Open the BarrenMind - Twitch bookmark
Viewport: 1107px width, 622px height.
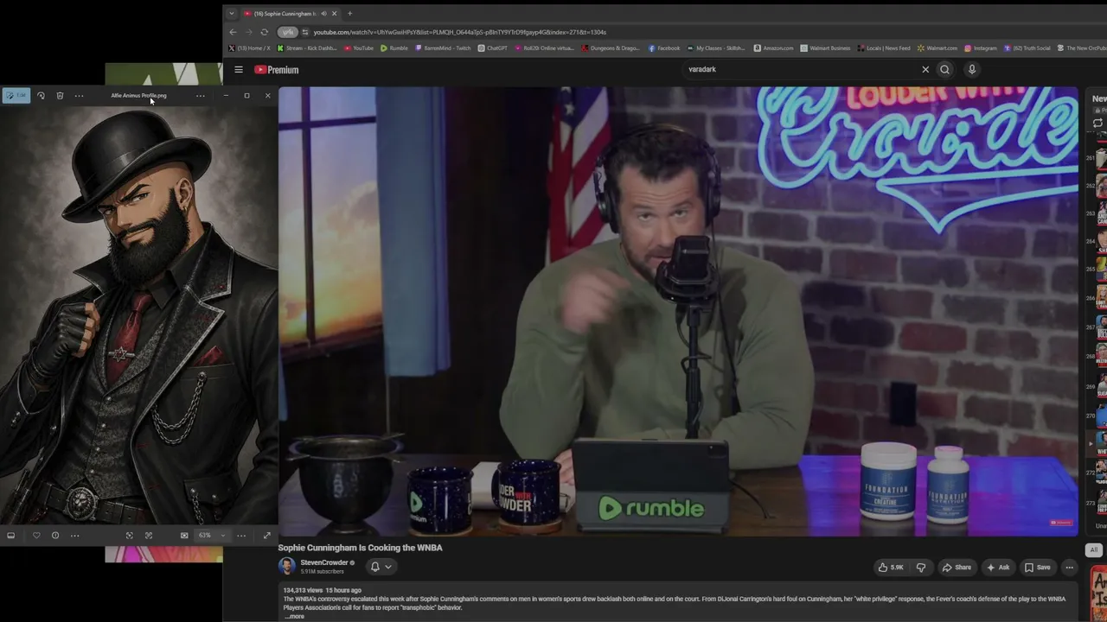point(444,48)
